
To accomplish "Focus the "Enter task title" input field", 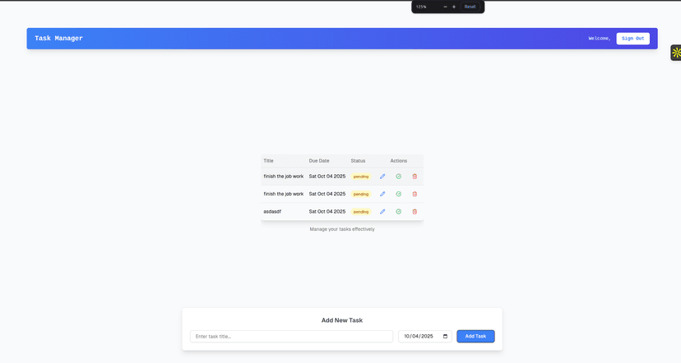I will tap(291, 336).
